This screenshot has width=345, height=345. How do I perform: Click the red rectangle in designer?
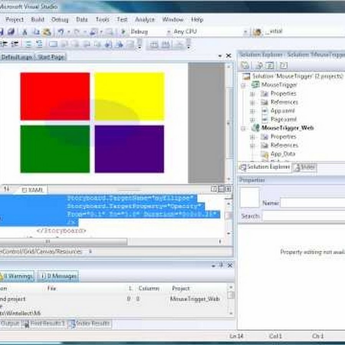(x=55, y=96)
